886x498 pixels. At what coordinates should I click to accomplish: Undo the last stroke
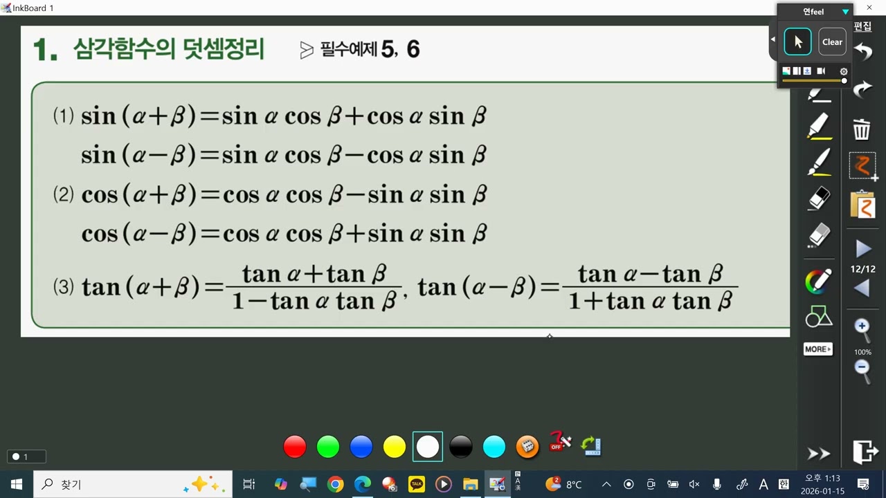point(862,53)
